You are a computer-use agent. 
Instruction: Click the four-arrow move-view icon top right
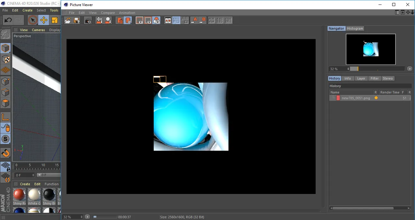point(408,12)
